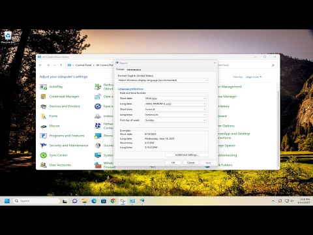The width and height of the screenshot is (313, 235).
Task: Open volume control in system tray
Action: (292, 201)
